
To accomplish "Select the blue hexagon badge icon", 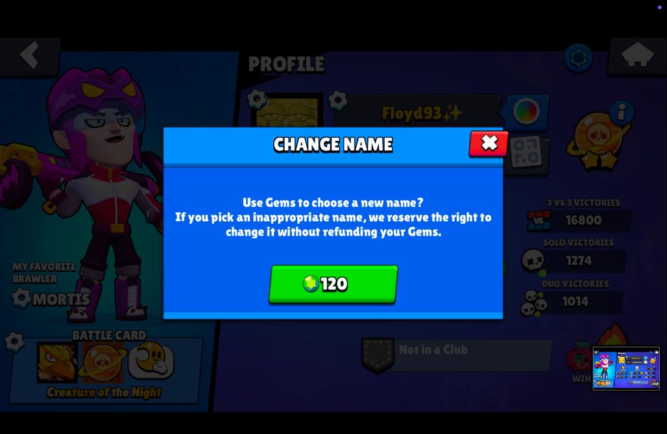I will point(578,58).
